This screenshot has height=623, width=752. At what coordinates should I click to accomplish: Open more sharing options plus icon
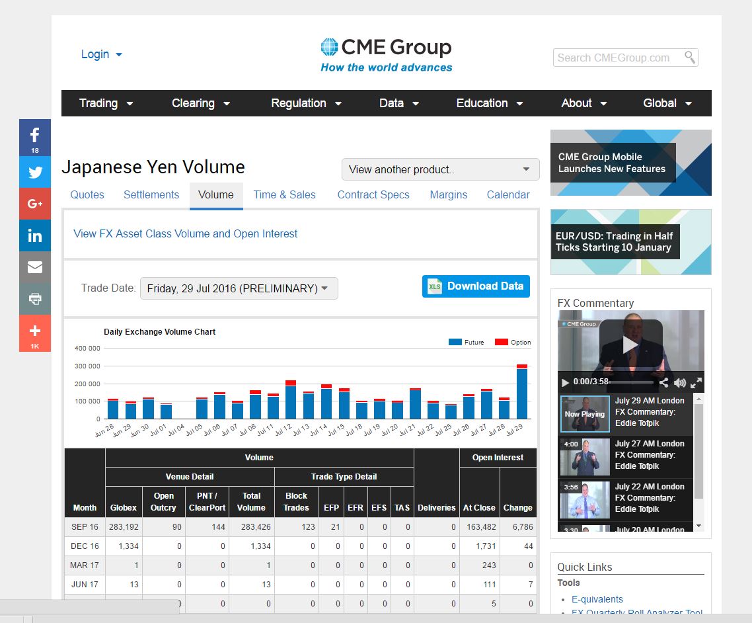(x=35, y=333)
